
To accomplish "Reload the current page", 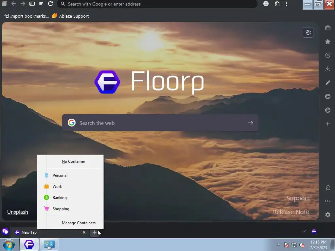I will click(50, 4).
